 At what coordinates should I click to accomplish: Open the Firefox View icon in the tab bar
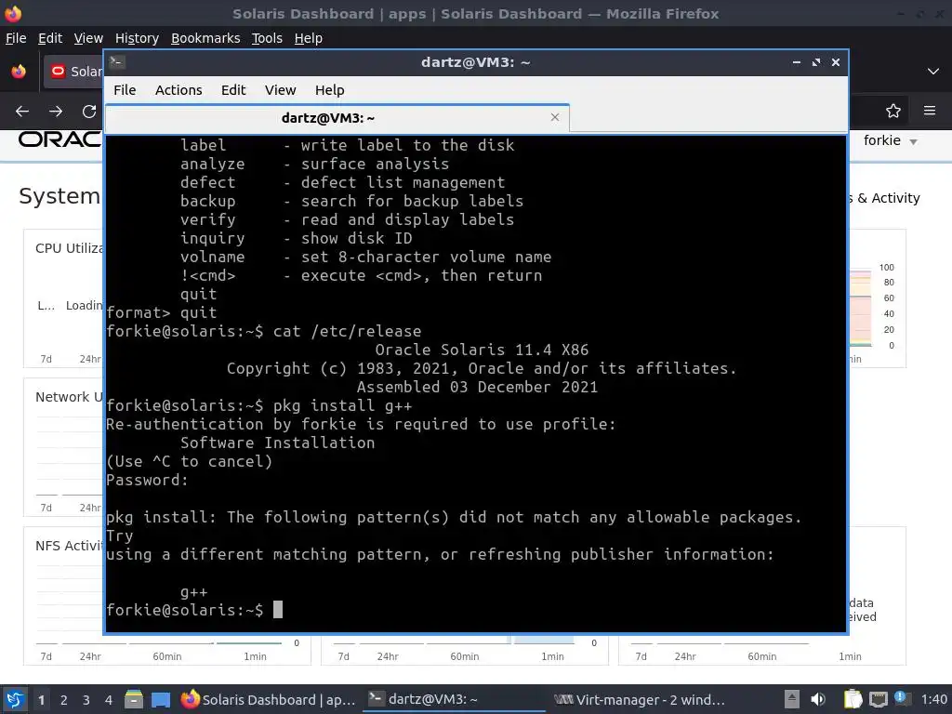coord(19,71)
